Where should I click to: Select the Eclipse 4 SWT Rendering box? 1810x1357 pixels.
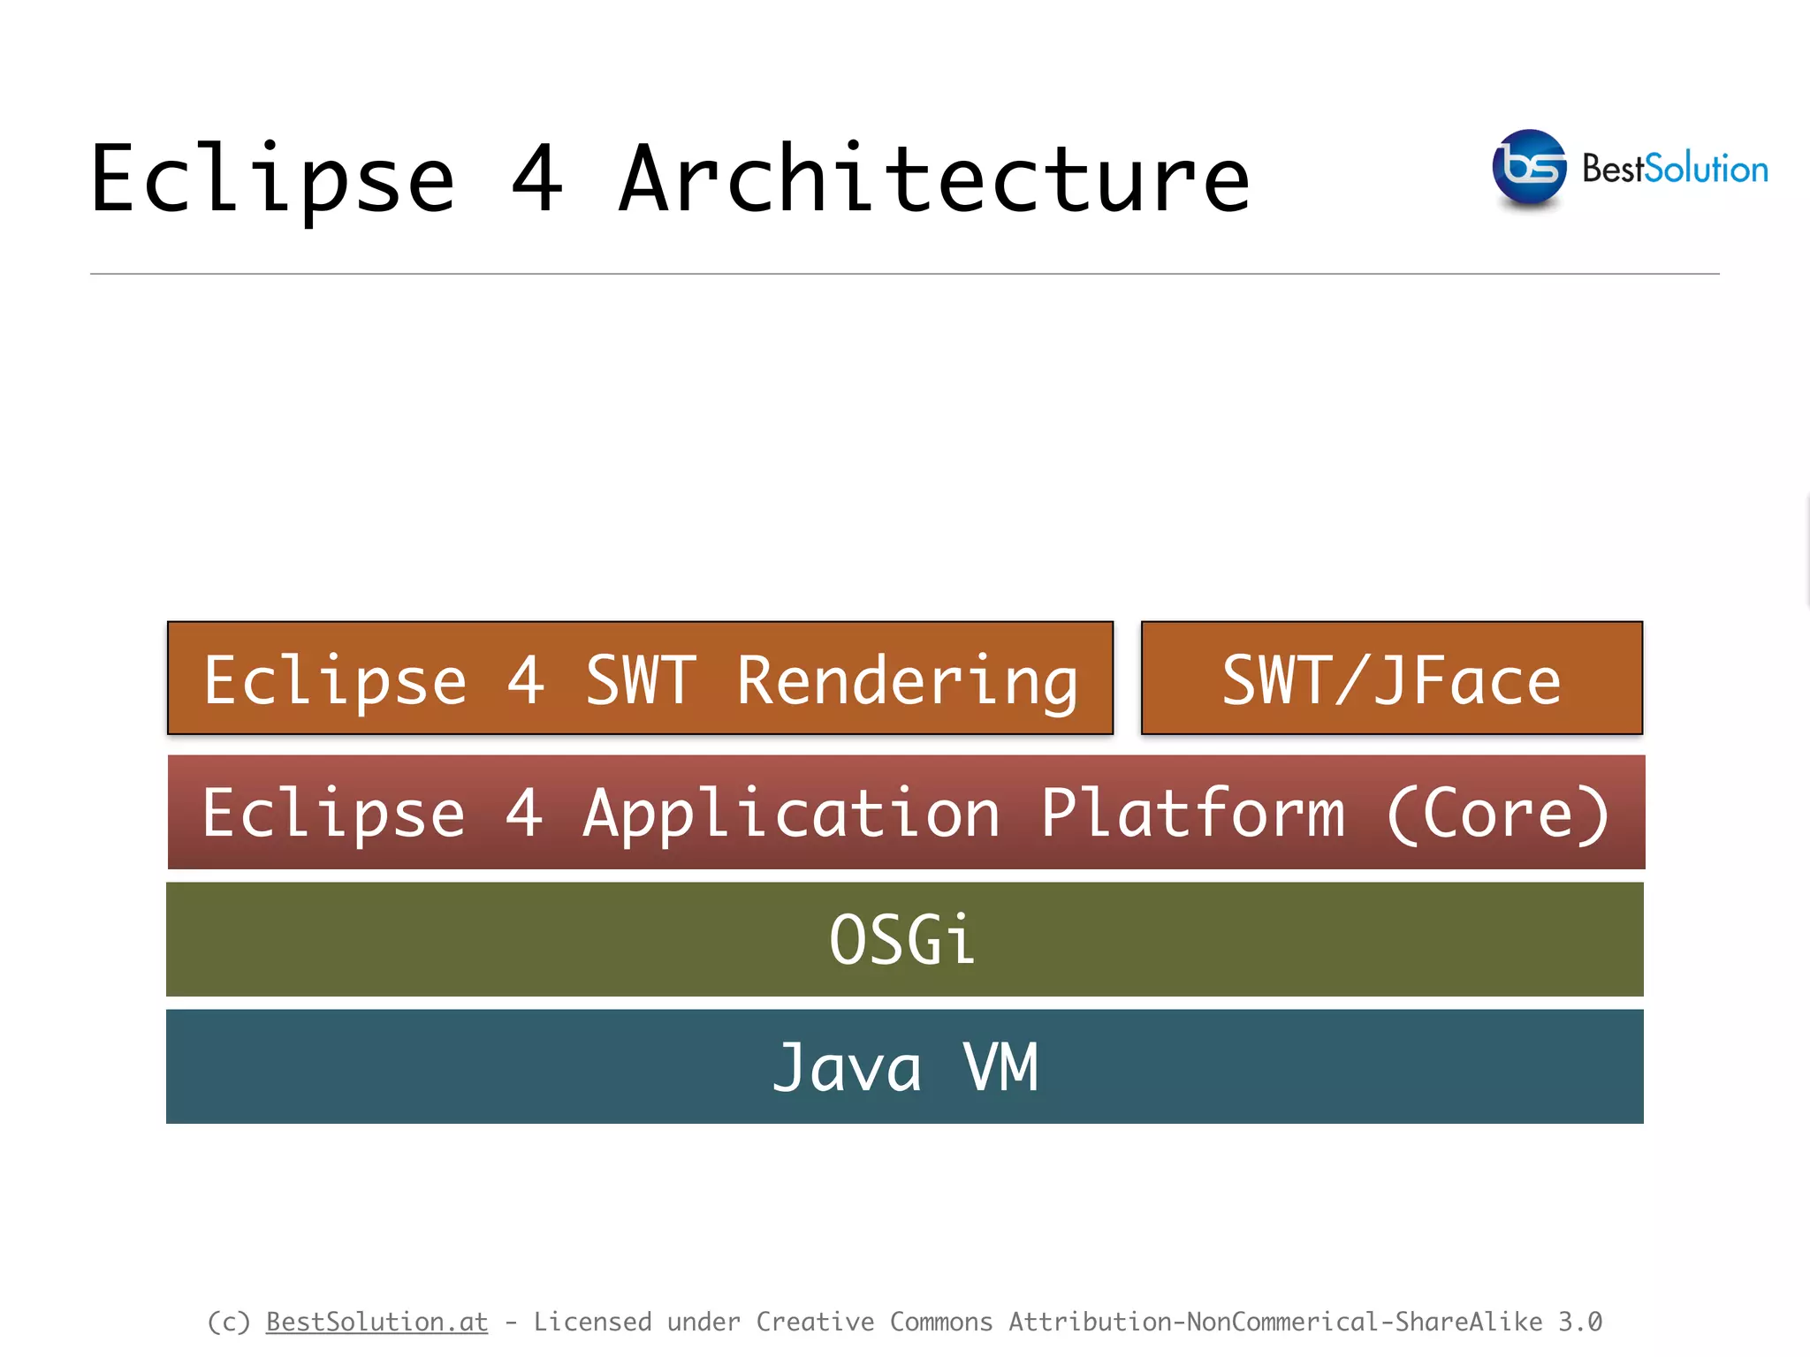click(x=640, y=678)
